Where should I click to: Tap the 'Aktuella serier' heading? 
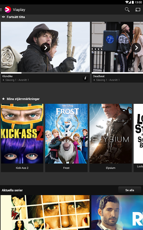pos(12,190)
